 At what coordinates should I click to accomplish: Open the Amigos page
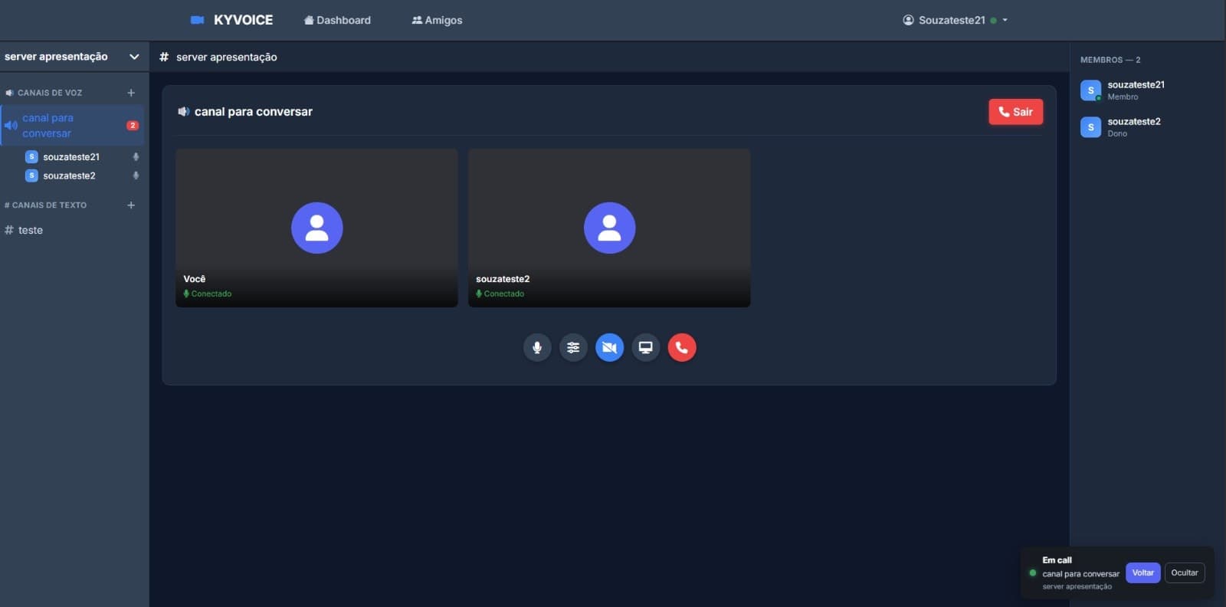(437, 20)
